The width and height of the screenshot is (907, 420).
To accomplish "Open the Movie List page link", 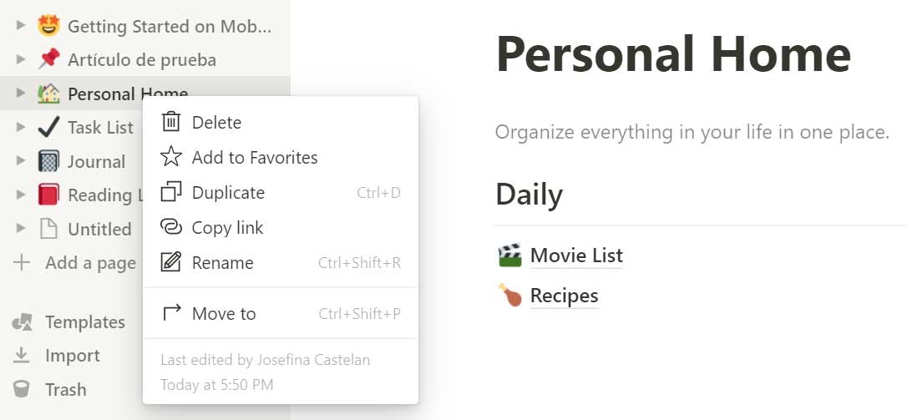I will click(x=576, y=255).
